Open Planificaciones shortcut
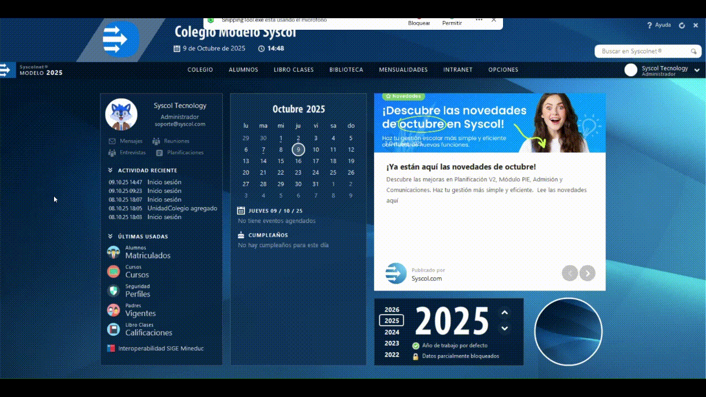 pyautogui.click(x=180, y=153)
